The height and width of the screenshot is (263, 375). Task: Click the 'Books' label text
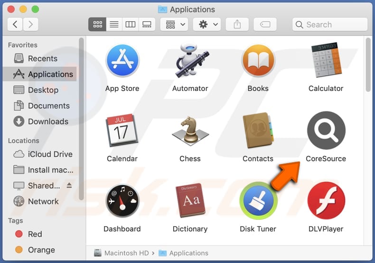258,89
